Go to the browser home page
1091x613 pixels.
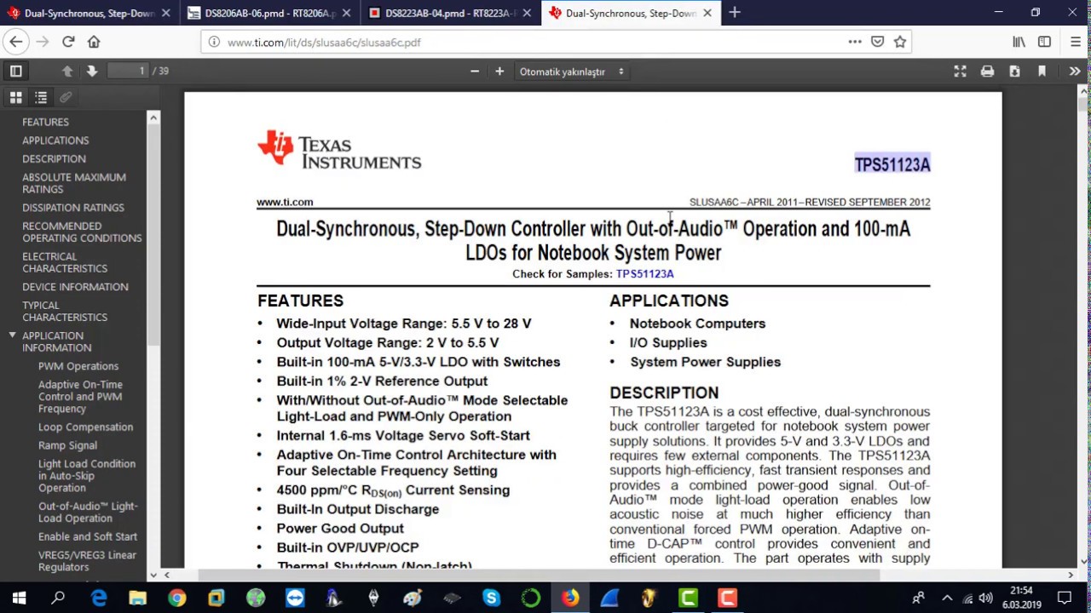pyautogui.click(x=94, y=42)
